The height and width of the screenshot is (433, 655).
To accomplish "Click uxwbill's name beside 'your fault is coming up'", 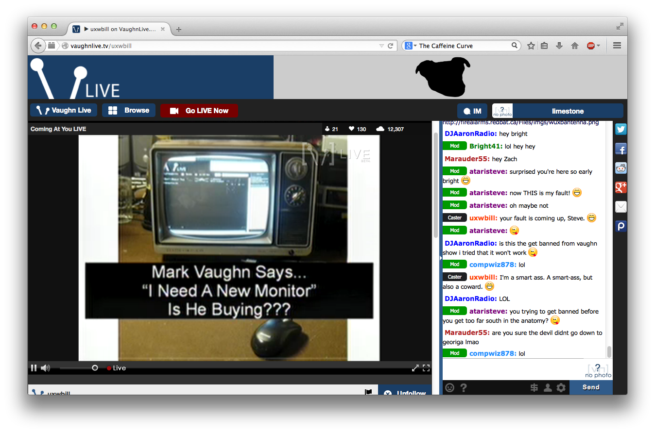I will point(483,218).
